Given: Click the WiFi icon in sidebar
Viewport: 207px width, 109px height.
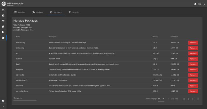Looking at the screenshot, I should [3, 21].
